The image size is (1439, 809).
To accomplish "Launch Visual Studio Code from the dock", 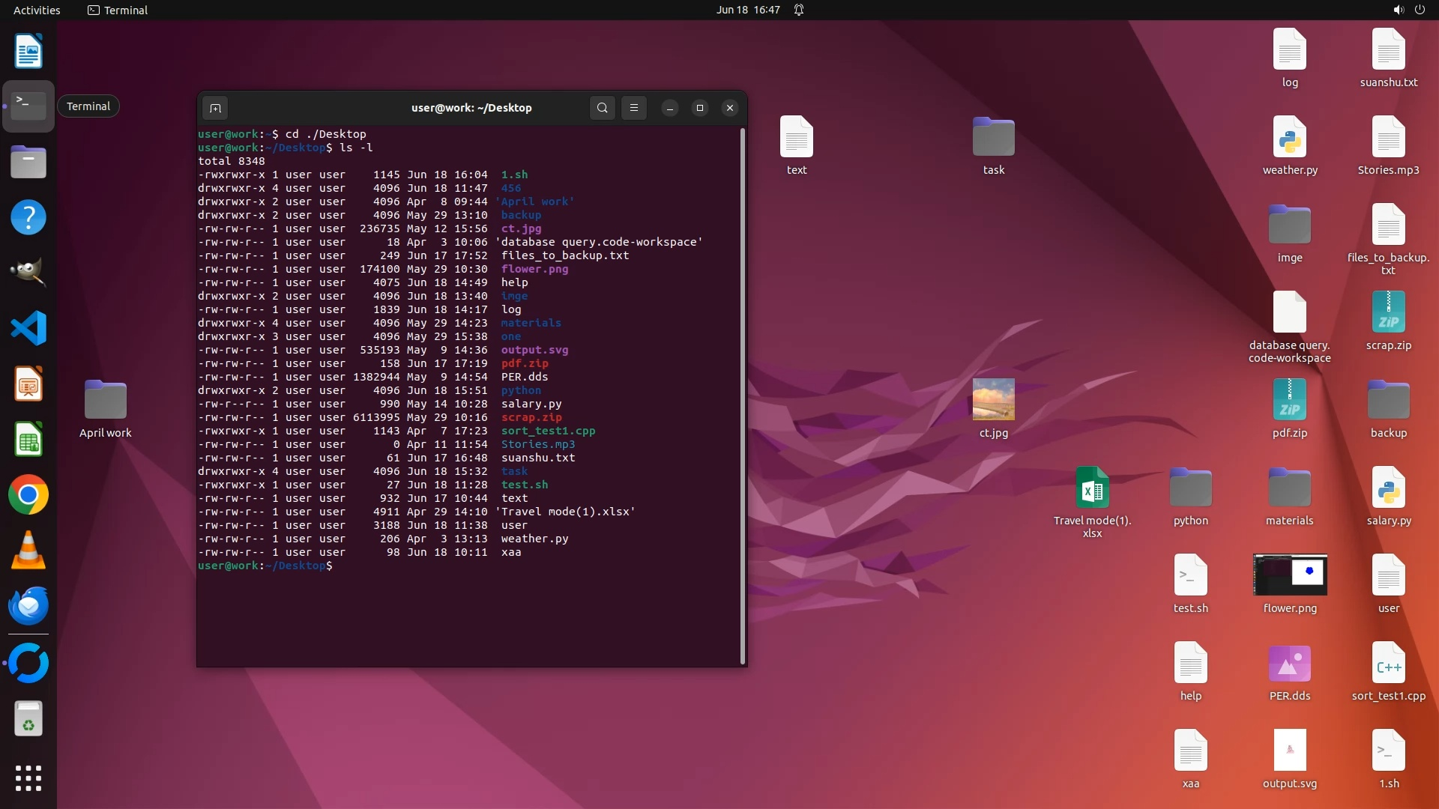I will pos(28,328).
